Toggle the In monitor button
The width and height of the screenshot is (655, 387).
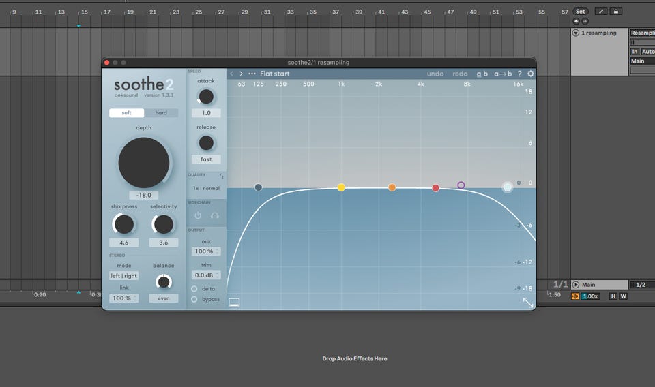click(635, 51)
